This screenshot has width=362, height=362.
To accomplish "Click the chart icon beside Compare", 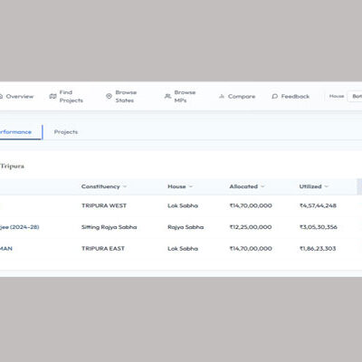I will click(222, 97).
